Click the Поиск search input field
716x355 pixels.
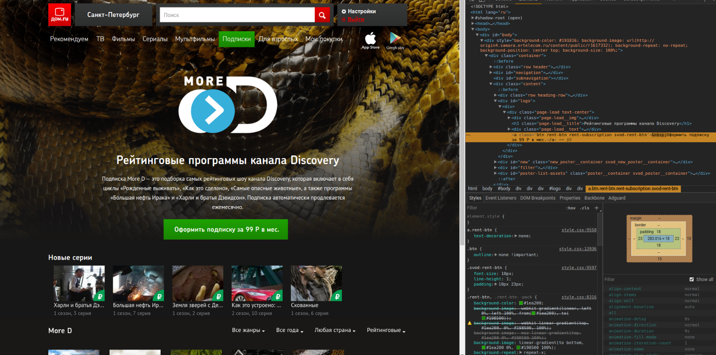(x=237, y=15)
